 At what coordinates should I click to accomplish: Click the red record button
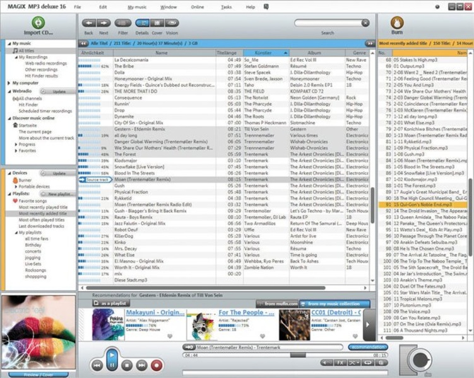[x=157, y=365]
